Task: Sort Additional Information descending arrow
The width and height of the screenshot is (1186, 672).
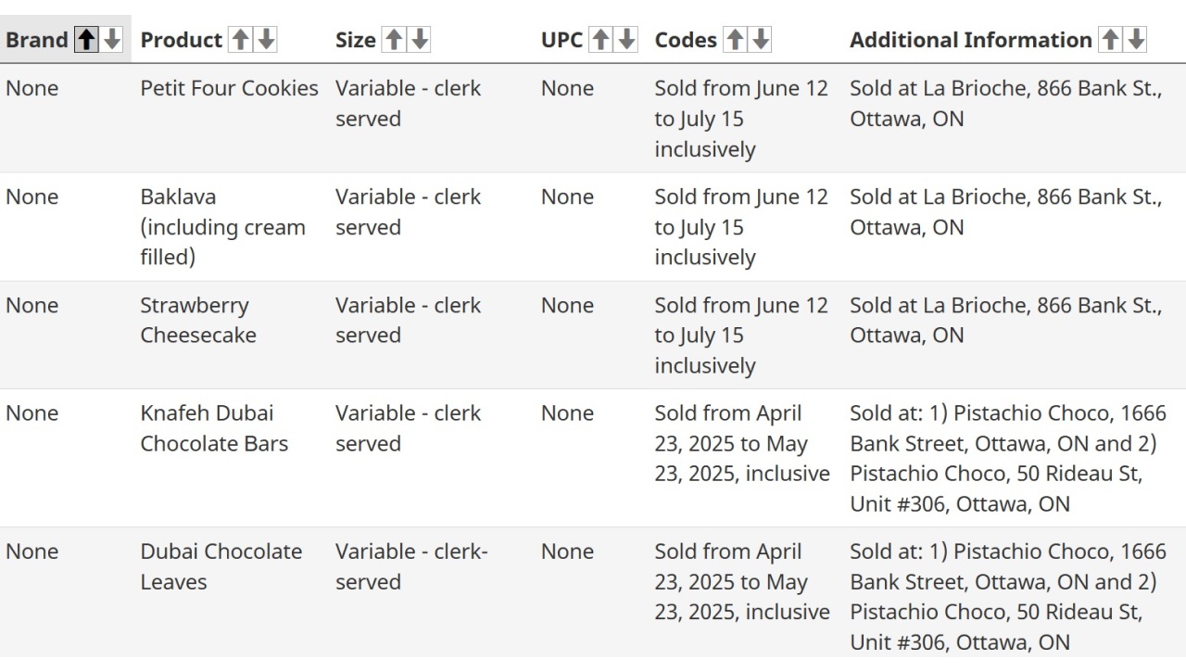Action: 1136,40
